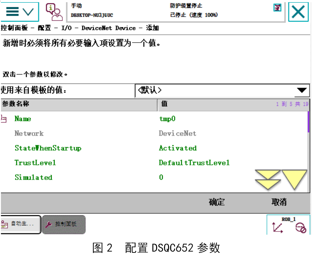This screenshot has height=255, width=312.
Task: Open the ABB main menu
Action: click(x=12, y=11)
